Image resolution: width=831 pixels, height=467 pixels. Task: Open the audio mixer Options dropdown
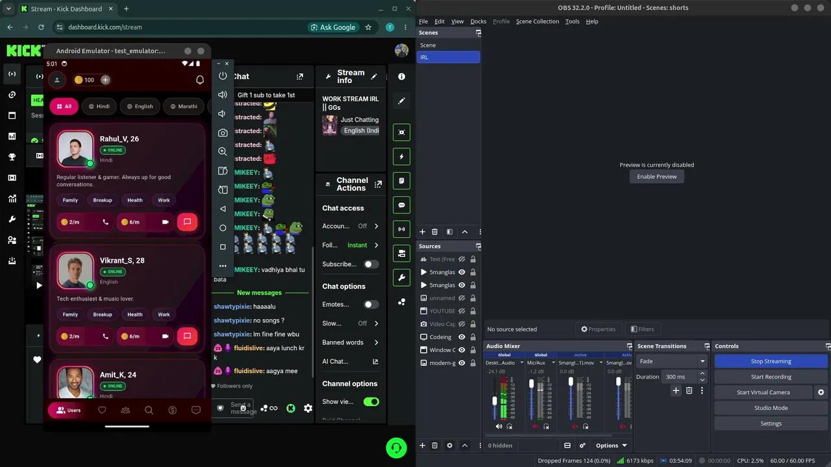click(x=612, y=446)
